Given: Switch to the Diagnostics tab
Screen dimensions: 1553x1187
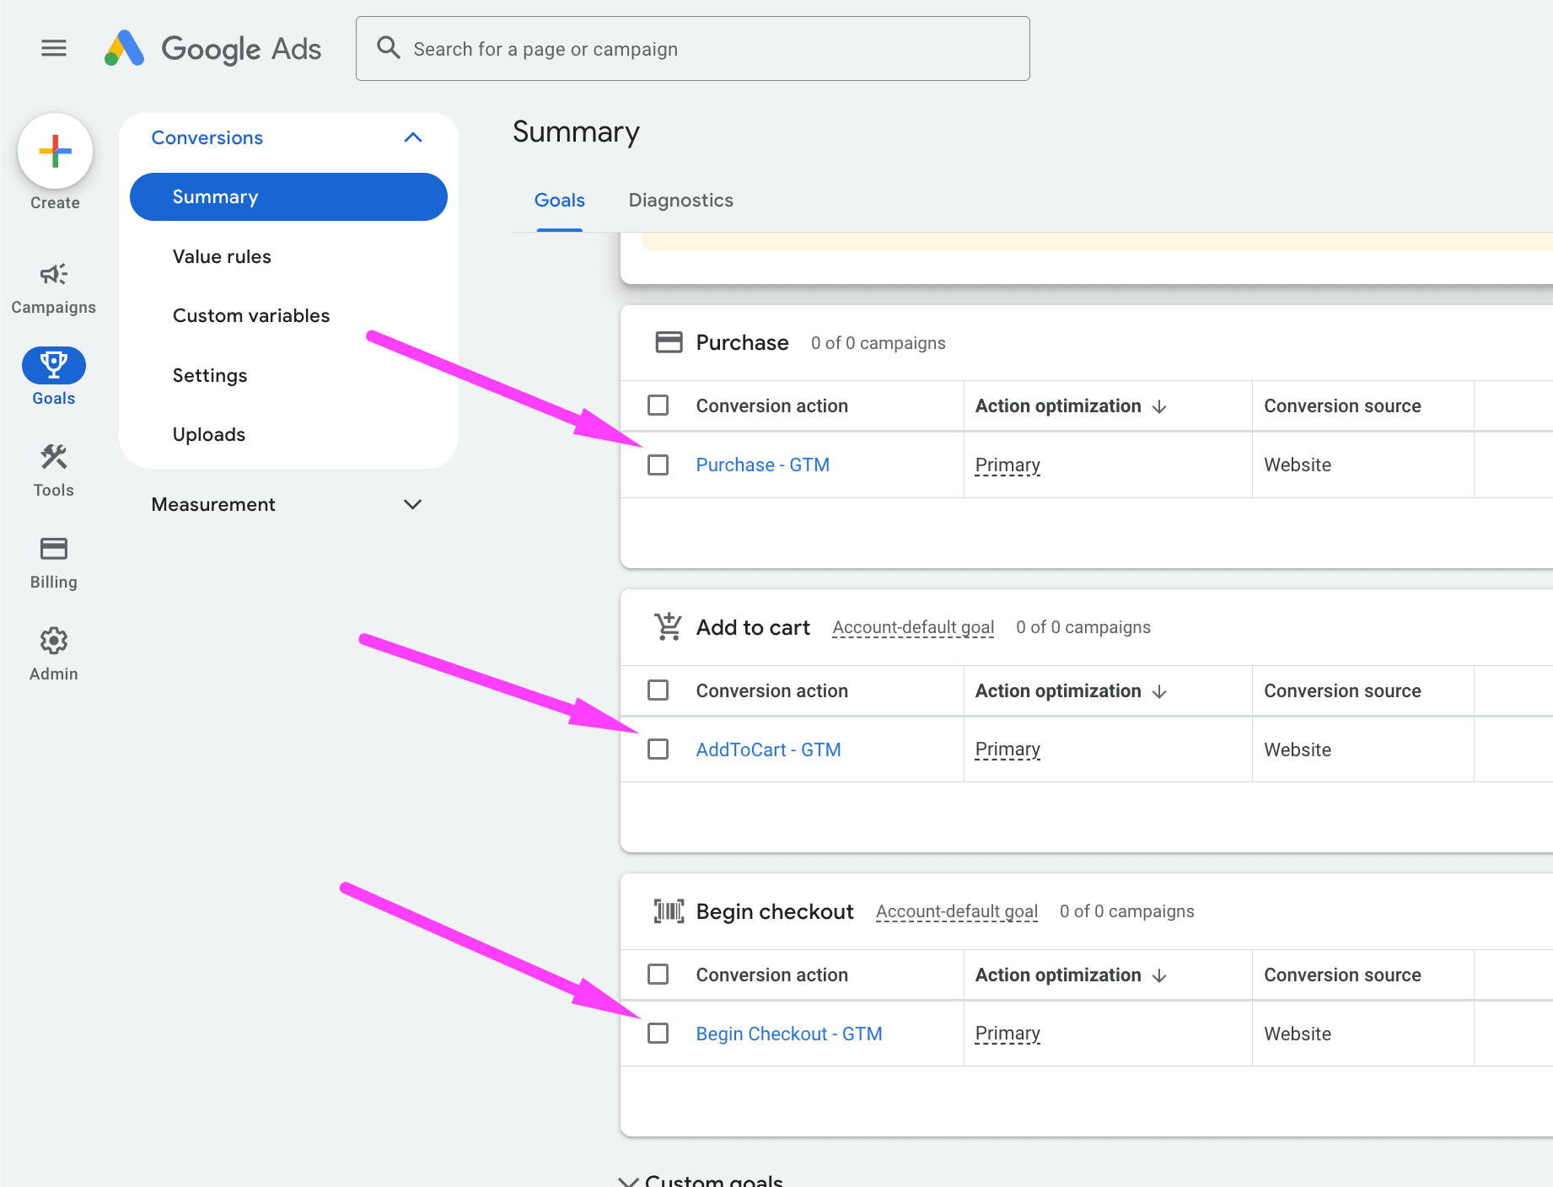Looking at the screenshot, I should [x=680, y=200].
